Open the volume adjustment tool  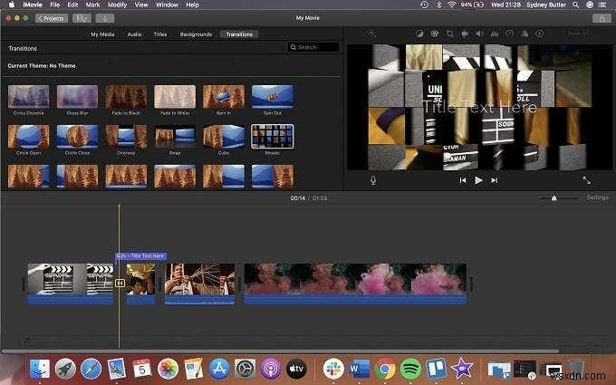coord(480,34)
